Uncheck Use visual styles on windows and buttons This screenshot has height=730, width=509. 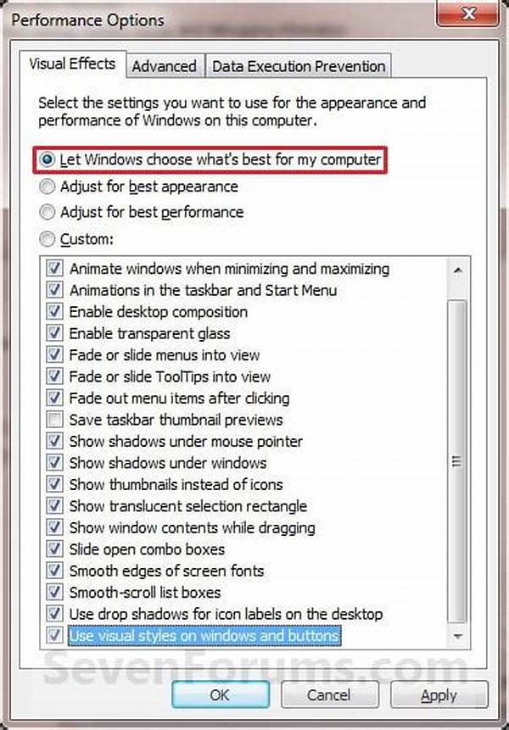(x=55, y=636)
